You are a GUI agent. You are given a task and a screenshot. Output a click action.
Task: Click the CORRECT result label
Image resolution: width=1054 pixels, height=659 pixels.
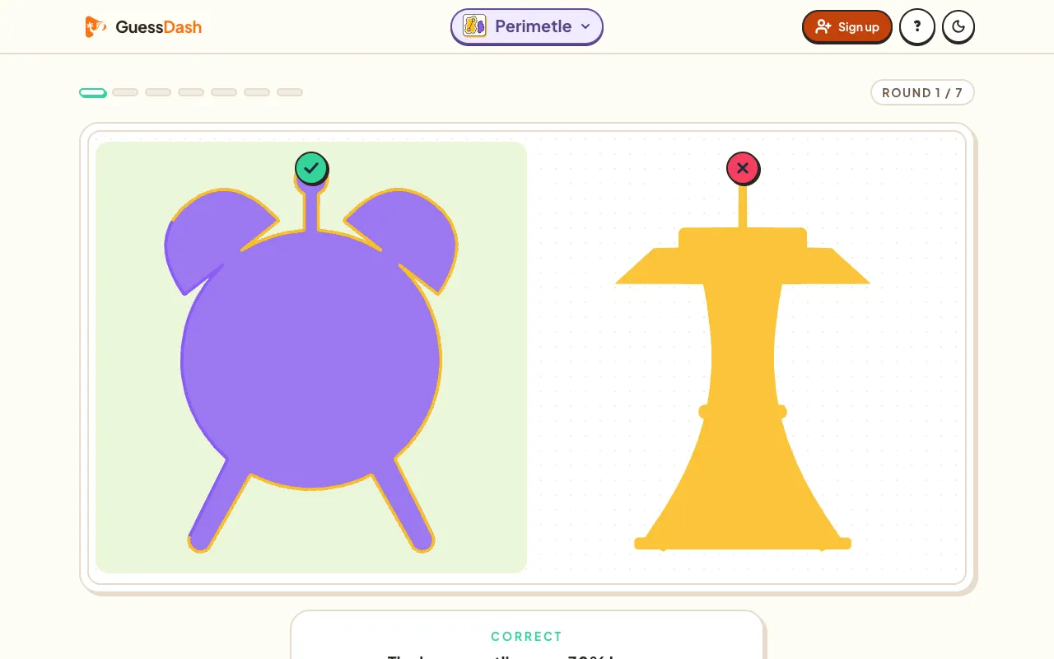pyautogui.click(x=527, y=636)
